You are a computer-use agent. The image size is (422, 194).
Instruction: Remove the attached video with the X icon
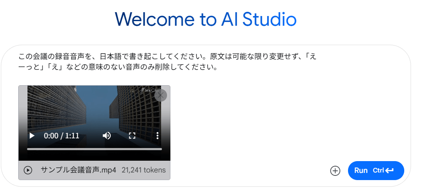161,95
